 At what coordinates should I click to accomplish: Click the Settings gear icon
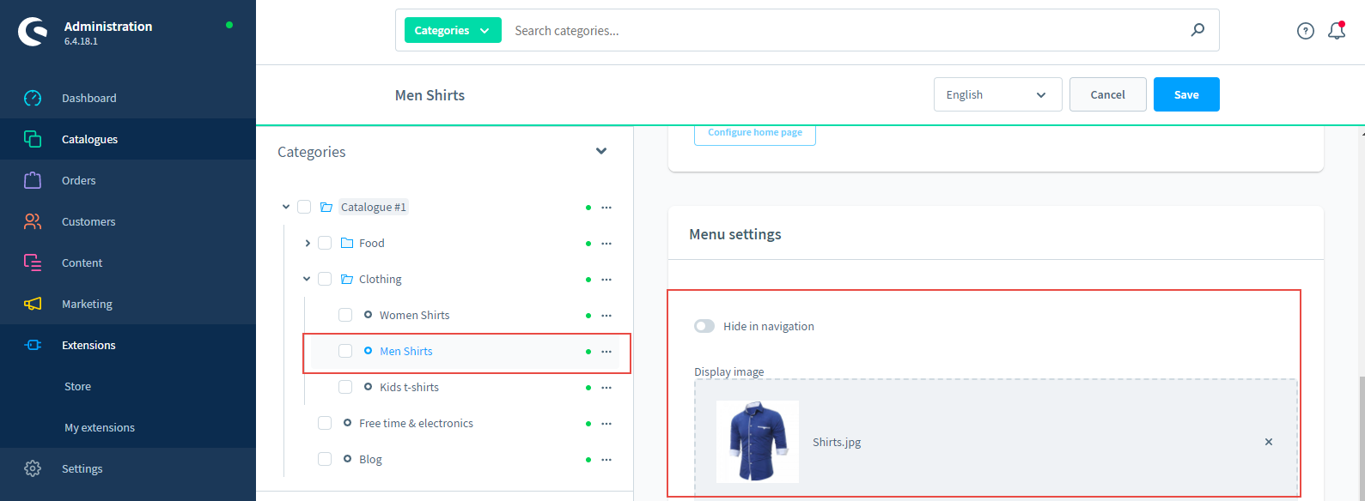click(33, 468)
